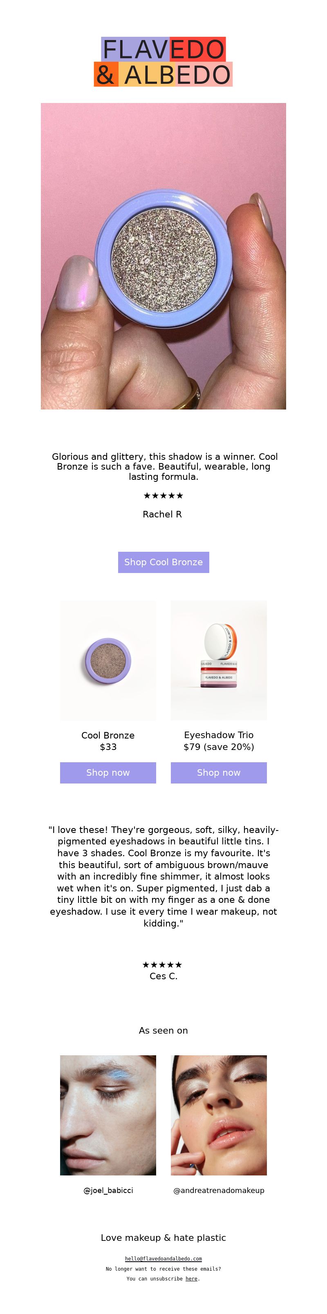The width and height of the screenshot is (327, 1314).
Task: Open the large Cool Bronze eyeshadow photo
Action: (x=163, y=256)
